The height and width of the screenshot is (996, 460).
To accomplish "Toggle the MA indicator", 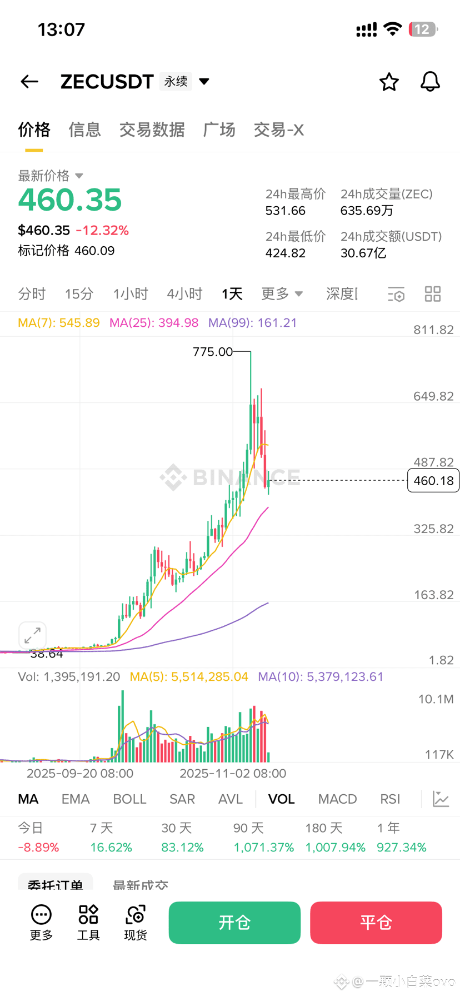I will 28,799.
